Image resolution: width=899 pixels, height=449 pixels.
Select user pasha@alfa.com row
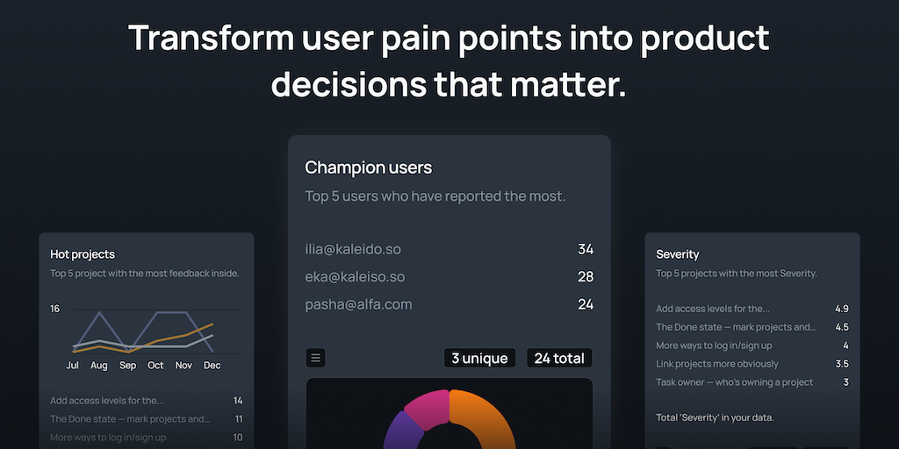point(358,304)
